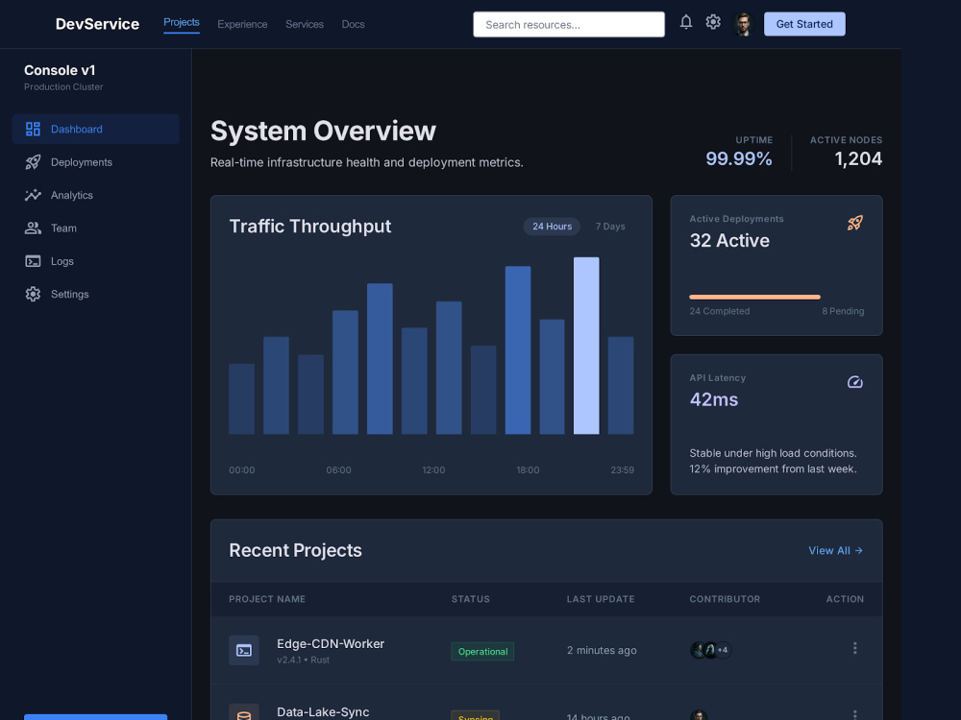Click the 32 Active text

[729, 241]
